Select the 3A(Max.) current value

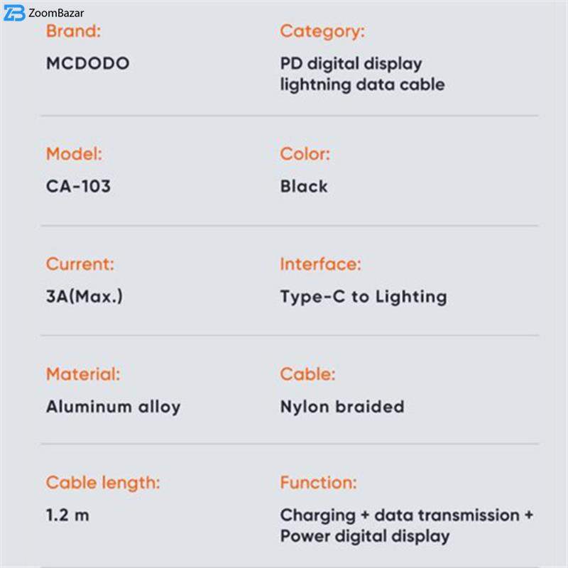pos(84,296)
